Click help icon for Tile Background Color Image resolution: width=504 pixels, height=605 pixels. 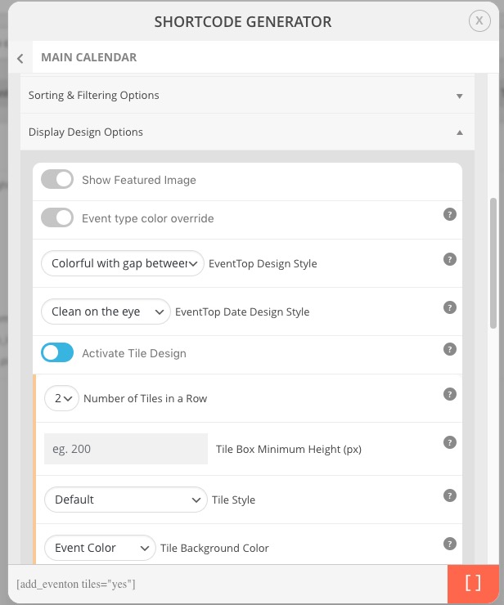[x=449, y=544]
